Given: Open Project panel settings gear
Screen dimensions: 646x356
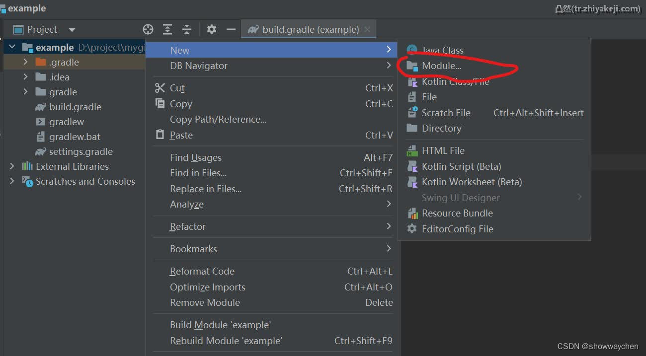Looking at the screenshot, I should pos(212,29).
